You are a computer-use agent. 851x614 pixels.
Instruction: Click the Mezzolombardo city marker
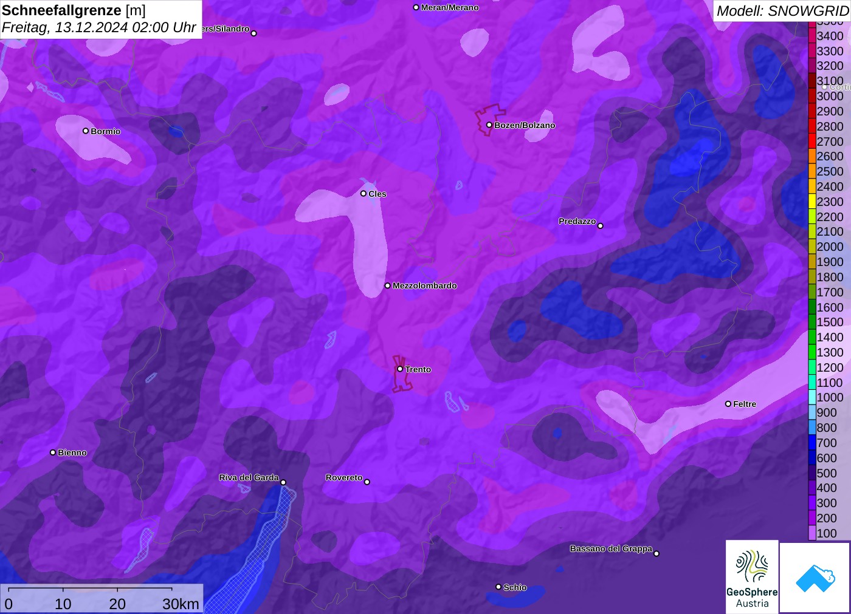point(388,285)
